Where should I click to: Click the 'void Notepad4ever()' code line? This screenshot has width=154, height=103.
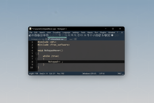click(x=50, y=50)
